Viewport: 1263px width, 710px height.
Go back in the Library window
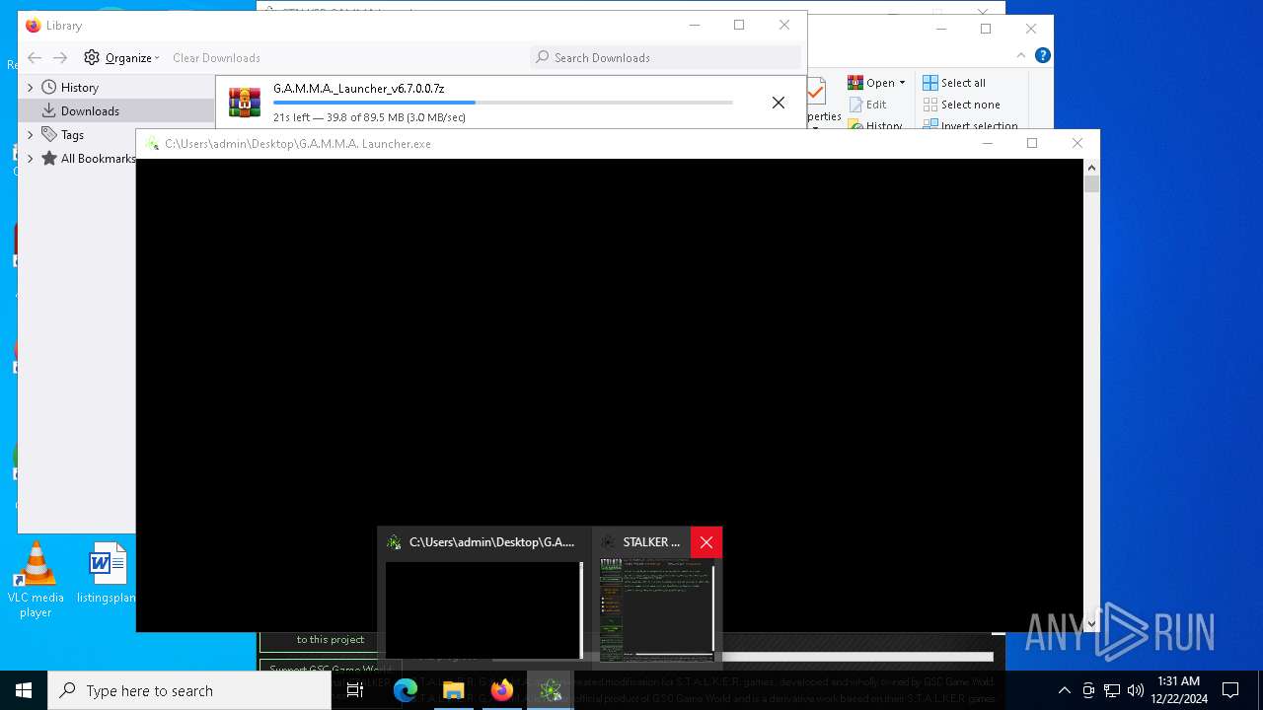pyautogui.click(x=35, y=58)
